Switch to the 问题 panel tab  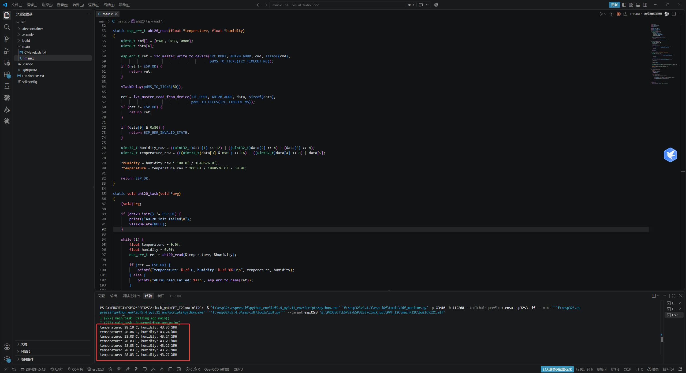pyautogui.click(x=101, y=296)
